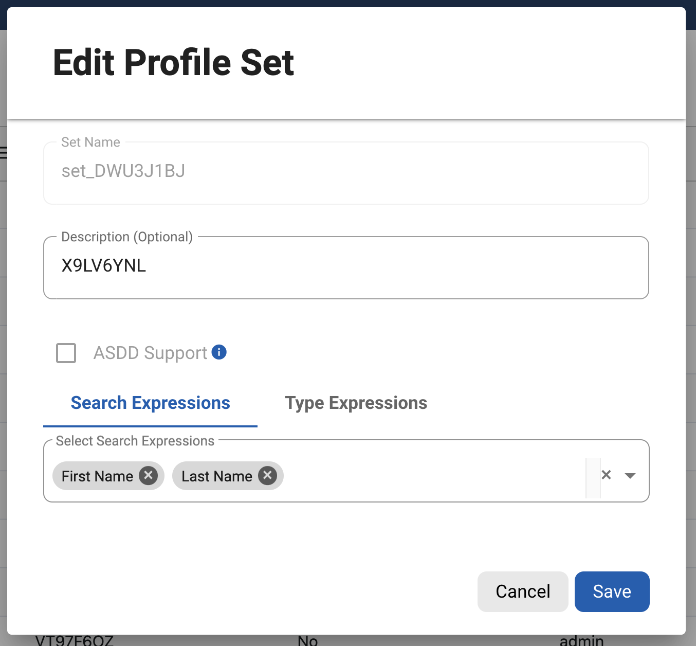Click the ASDD Support label text
Image resolution: width=696 pixels, height=646 pixels.
point(150,353)
